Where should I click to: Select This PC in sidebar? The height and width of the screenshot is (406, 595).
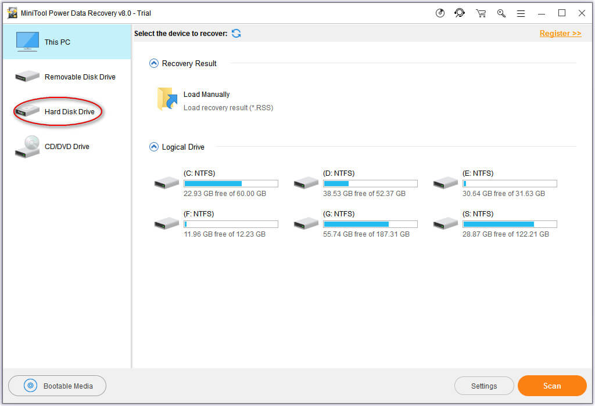67,42
